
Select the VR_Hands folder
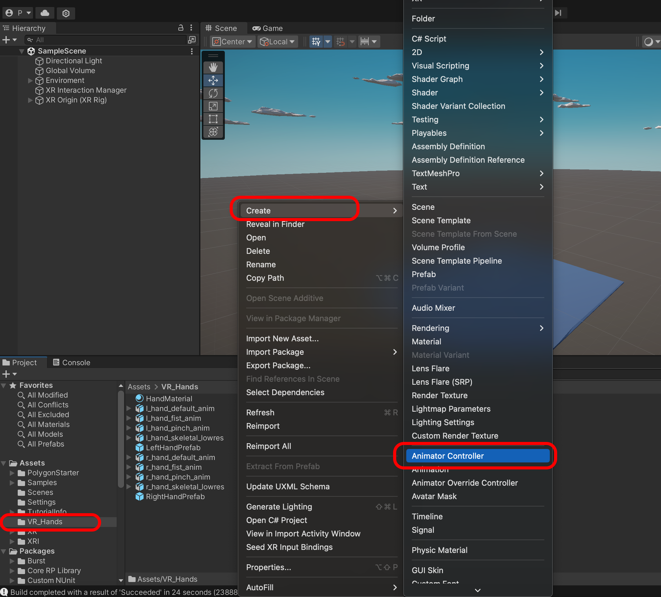[x=45, y=521]
